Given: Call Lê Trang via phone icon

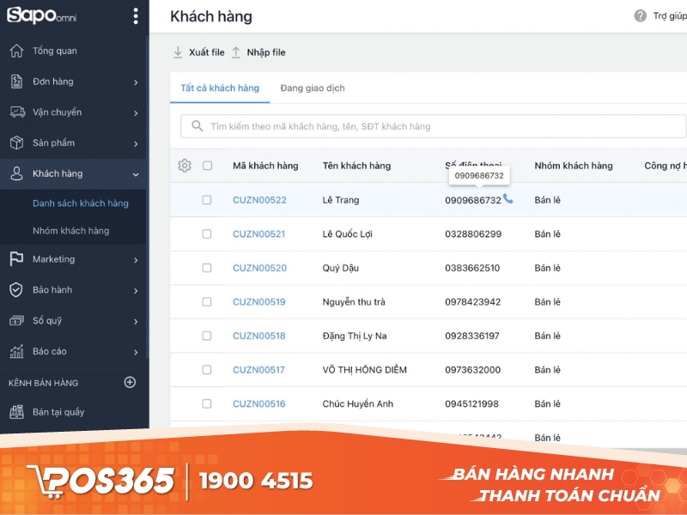Looking at the screenshot, I should [x=508, y=199].
